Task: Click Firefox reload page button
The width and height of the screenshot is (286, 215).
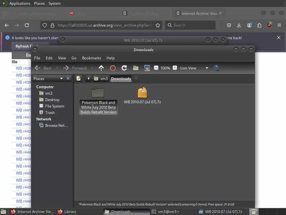Action: (27, 25)
